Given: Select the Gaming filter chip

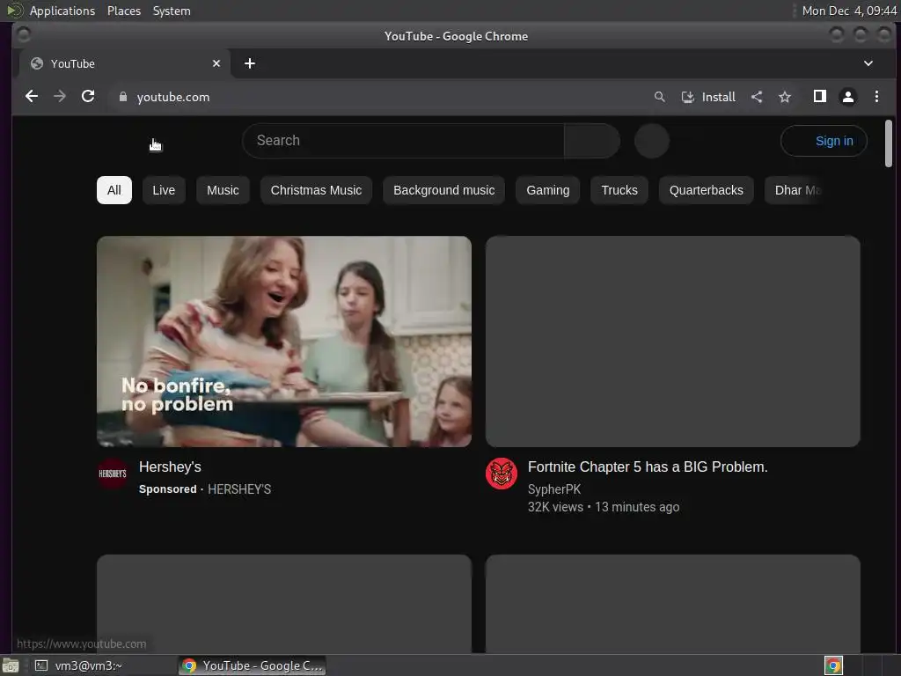Looking at the screenshot, I should pos(548,190).
